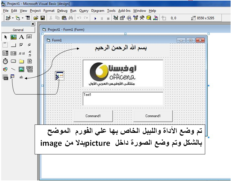Select the General toolbox tab
Screen dimensions: 233x181
click(18, 30)
